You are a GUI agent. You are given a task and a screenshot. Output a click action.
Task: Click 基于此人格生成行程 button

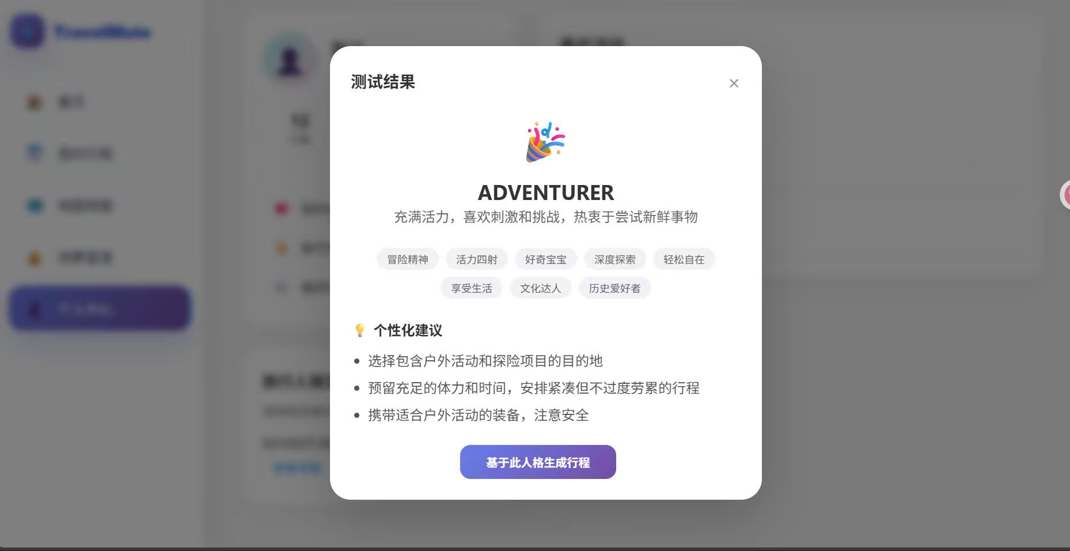[x=538, y=462]
